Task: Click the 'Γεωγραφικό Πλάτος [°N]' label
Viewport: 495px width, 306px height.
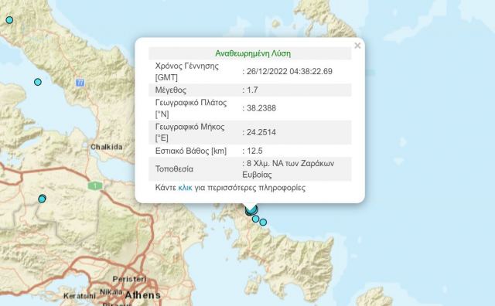Action: click(191, 108)
